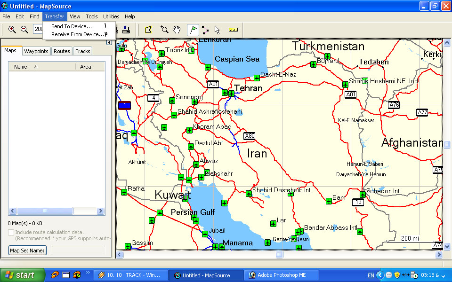This screenshot has height=282, width=452.
Task: Select the Map tool
Action: click(148, 30)
